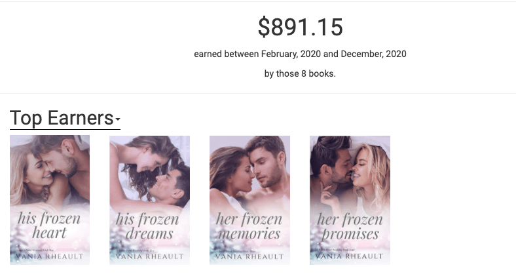Screen dimensions: 516x276
Task: Select the His Frozen Dreams book cover
Action: click(x=149, y=199)
